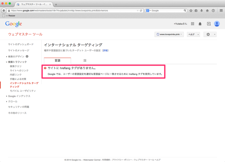225x162 pixels.
Task: Collapse 検索トラフィック section
Action: pos(6,62)
